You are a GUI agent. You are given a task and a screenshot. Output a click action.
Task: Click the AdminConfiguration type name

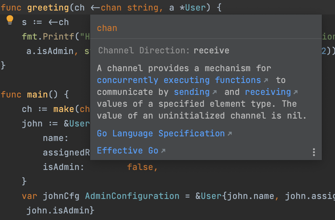[x=132, y=196]
